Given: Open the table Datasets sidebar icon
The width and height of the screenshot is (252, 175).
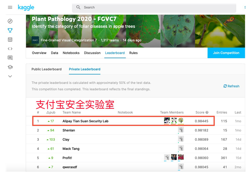Looking at the screenshot, I should (x=10, y=39).
